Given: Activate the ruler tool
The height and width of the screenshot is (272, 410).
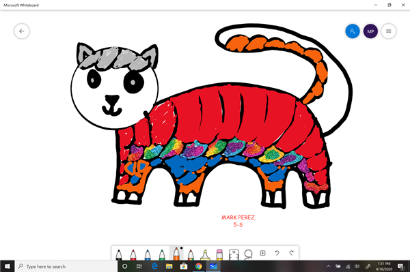Looking at the screenshot, I should coord(234,254).
